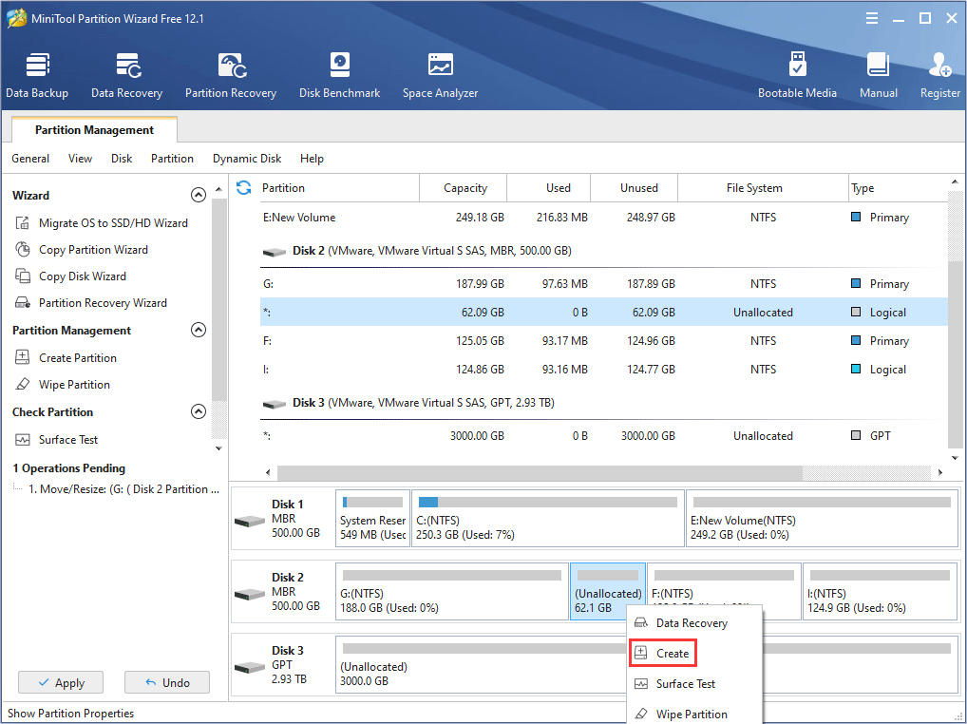Open the Help menu
The width and height of the screenshot is (967, 724).
point(312,159)
